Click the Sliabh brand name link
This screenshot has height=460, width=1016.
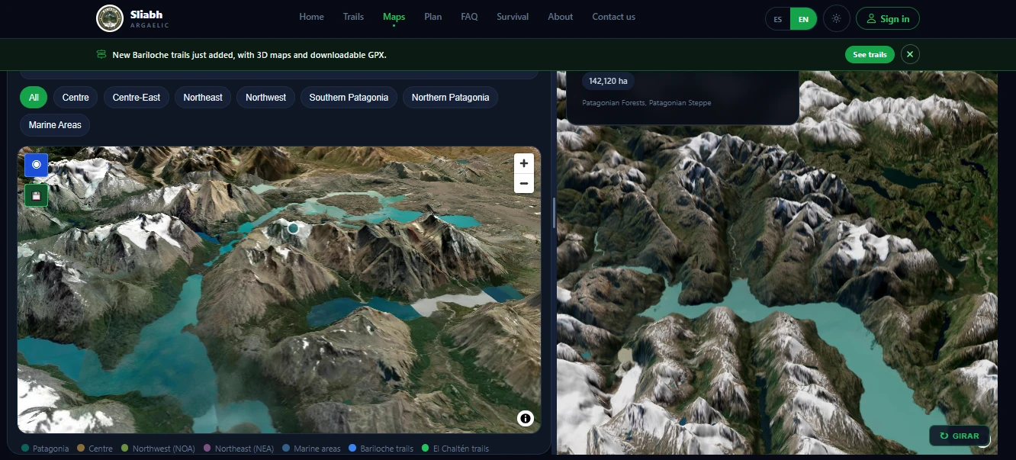[146, 14]
